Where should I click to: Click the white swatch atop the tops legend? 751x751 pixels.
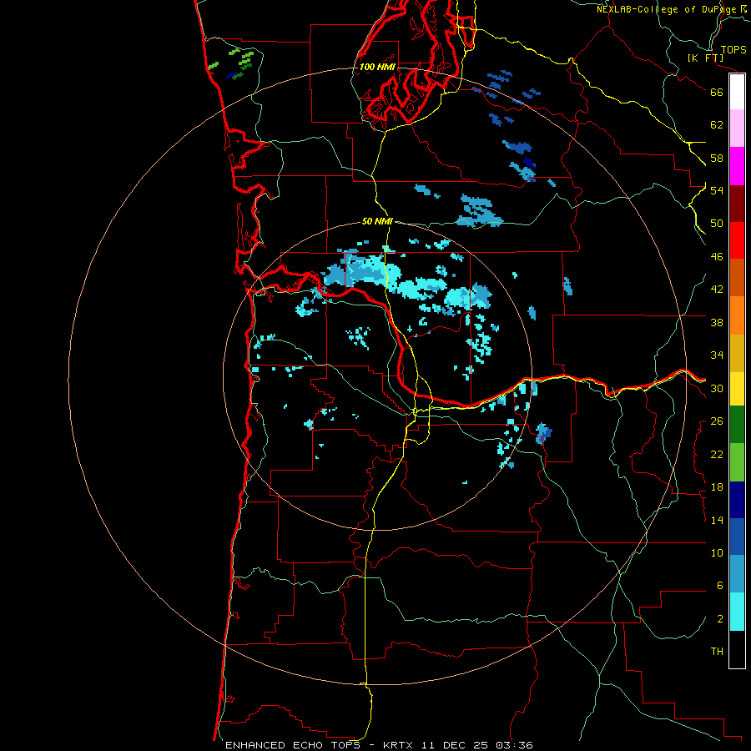pyautogui.click(x=737, y=92)
